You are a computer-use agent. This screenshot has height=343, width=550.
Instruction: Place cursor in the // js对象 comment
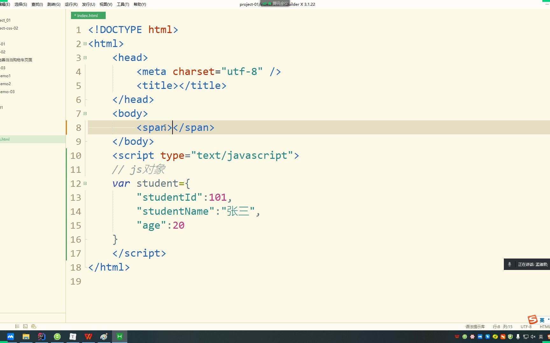click(x=138, y=169)
